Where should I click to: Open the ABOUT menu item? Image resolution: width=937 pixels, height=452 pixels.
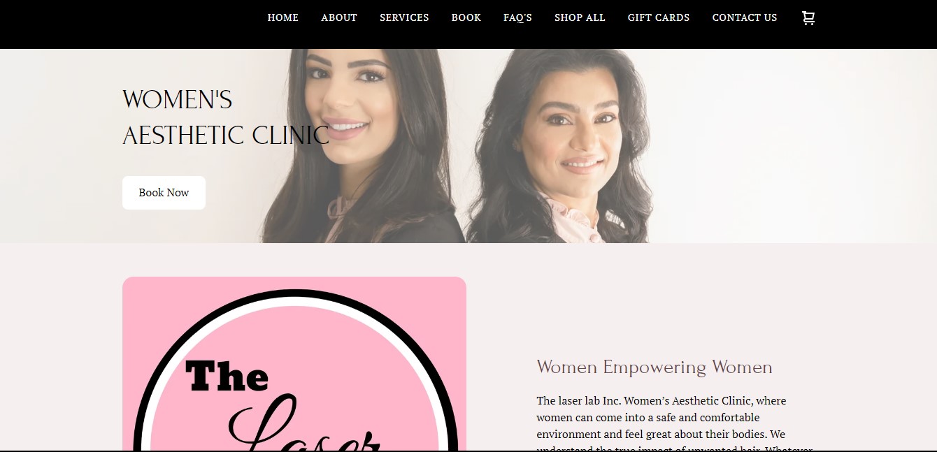coord(339,17)
